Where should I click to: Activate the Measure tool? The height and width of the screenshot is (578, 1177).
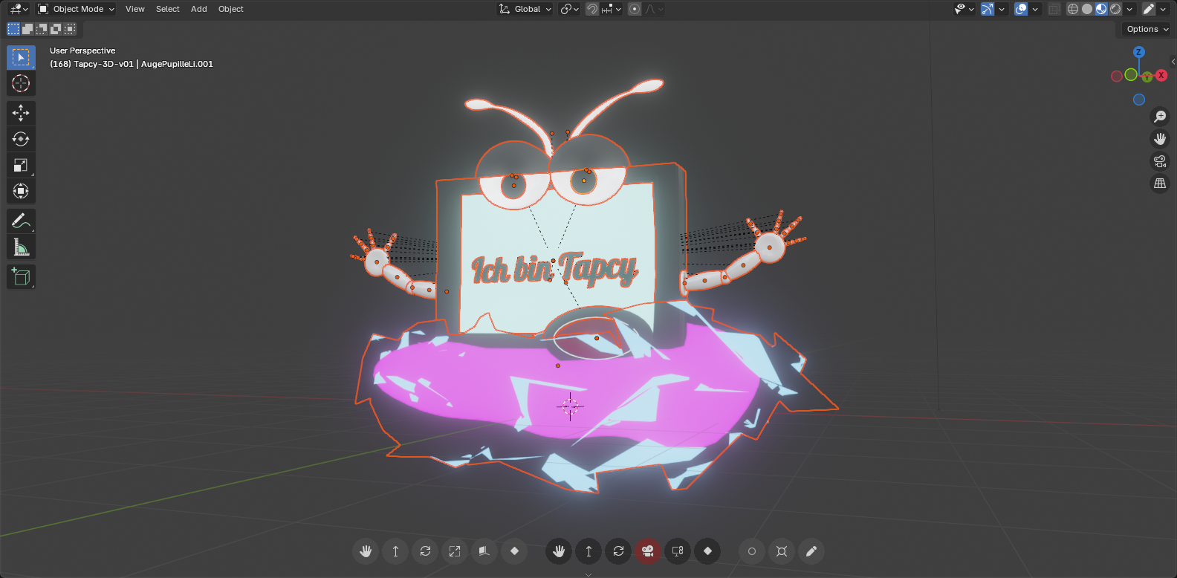21,247
